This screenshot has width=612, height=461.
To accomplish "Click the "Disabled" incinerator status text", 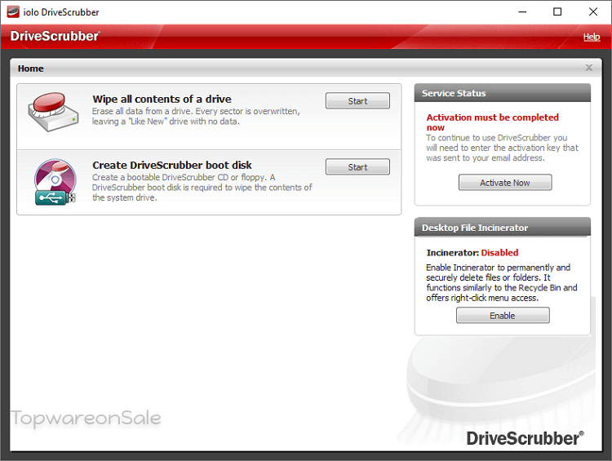I will [499, 253].
